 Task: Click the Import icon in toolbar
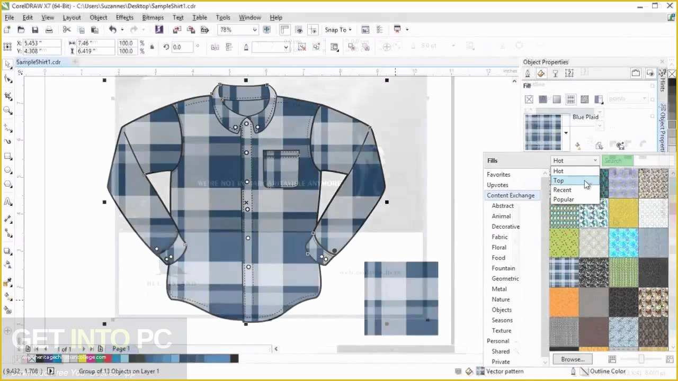177,30
